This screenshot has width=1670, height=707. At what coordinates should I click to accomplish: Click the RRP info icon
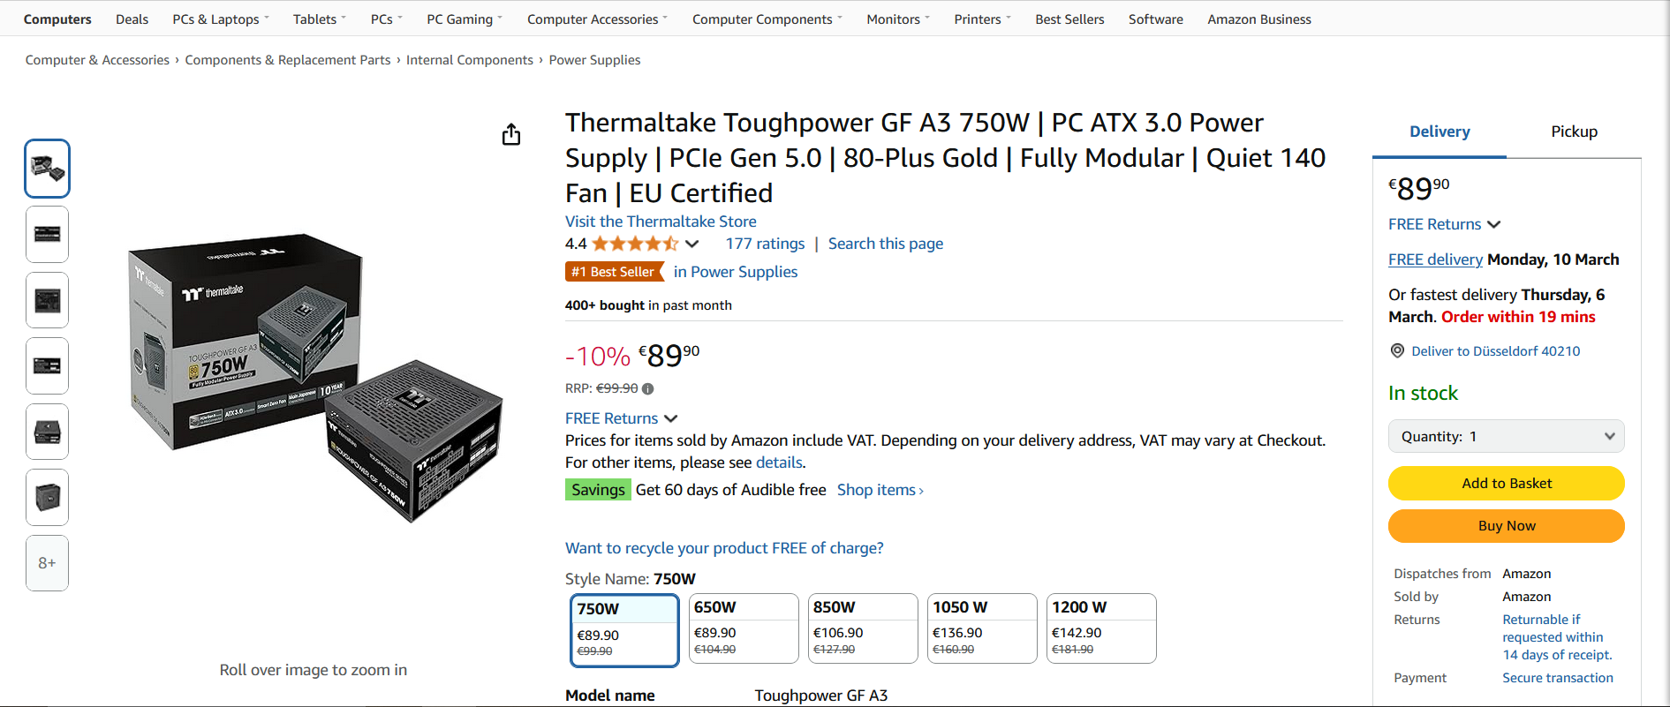pyautogui.click(x=648, y=388)
